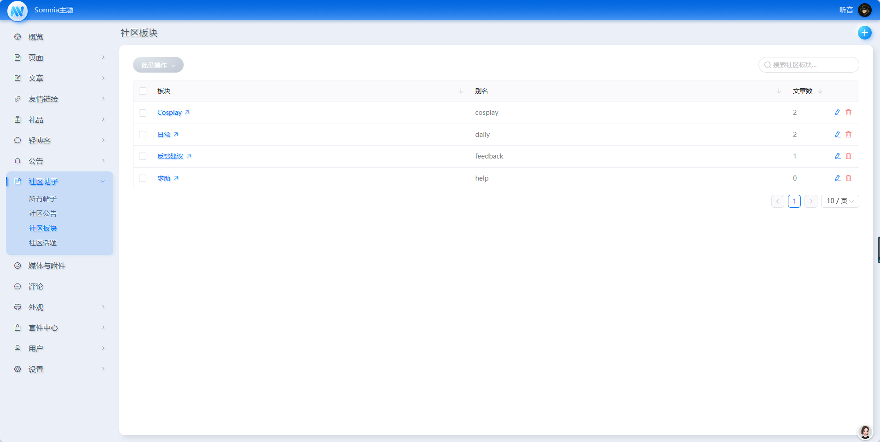This screenshot has height=442, width=880.
Task: Click edit pencil icon for Cosplay row
Action: click(x=838, y=113)
